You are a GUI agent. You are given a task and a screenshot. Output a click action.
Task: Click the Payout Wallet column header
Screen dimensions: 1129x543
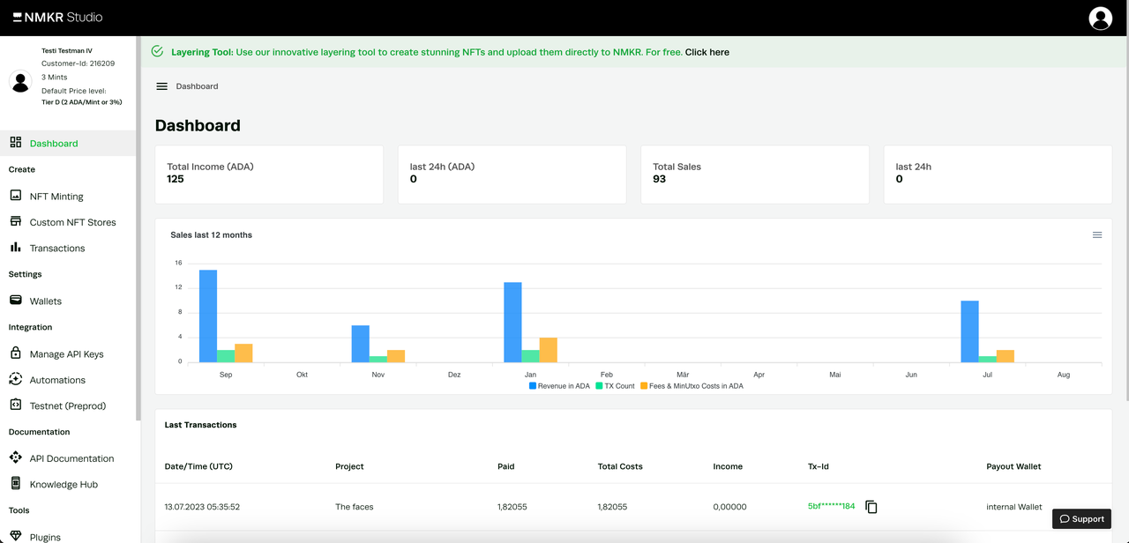(x=1013, y=466)
